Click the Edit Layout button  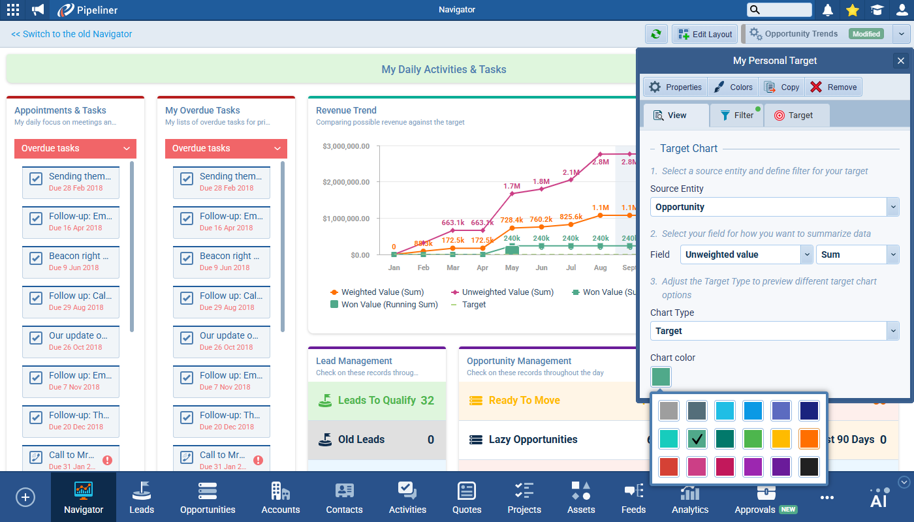705,34
